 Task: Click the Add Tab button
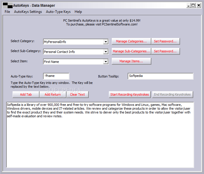pos(26,94)
